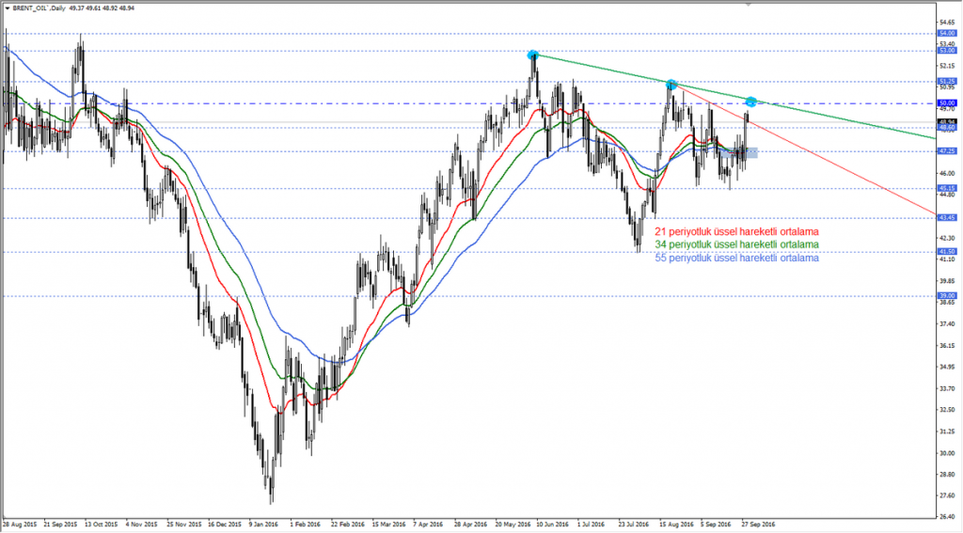
Task: Click the 45.15 horizontal level price label
Action: pos(947,189)
